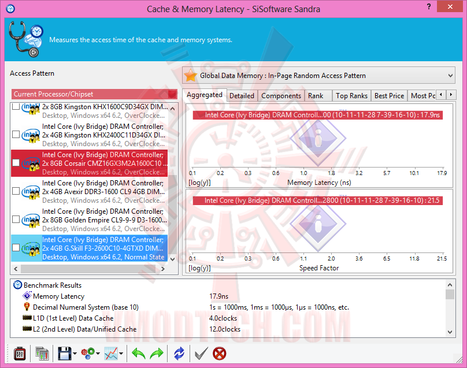Click the Decimal Numeral System icon
Screen dimensions: 467x368
[x=27, y=307]
